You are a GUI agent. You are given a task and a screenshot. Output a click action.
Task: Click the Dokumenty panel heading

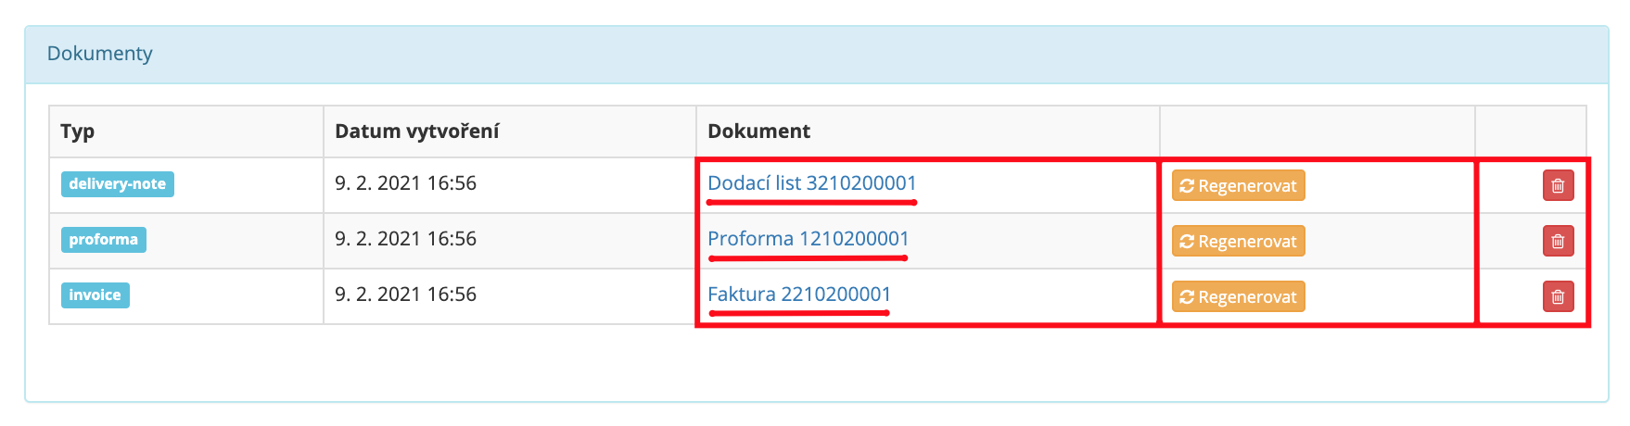[x=100, y=54]
